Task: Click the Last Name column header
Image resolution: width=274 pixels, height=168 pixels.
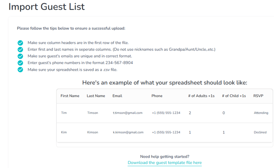Action: click(x=96, y=96)
